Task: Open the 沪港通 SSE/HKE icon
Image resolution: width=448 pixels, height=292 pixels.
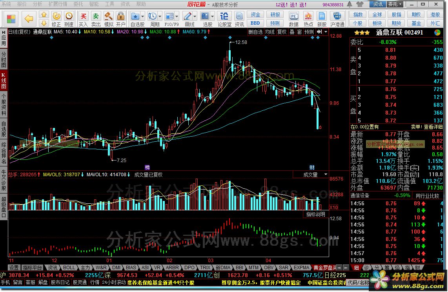Action: tap(337, 16)
